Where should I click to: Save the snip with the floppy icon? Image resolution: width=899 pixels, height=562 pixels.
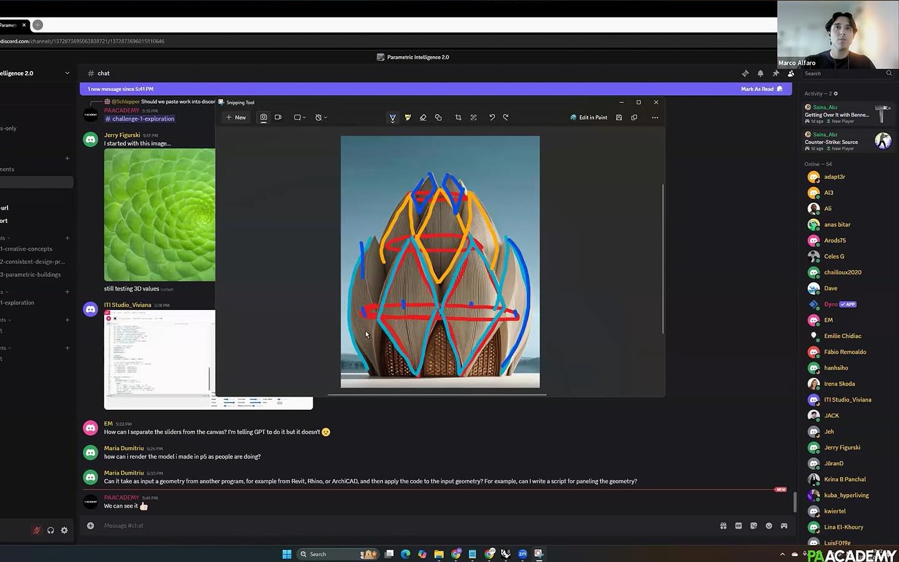tap(619, 117)
